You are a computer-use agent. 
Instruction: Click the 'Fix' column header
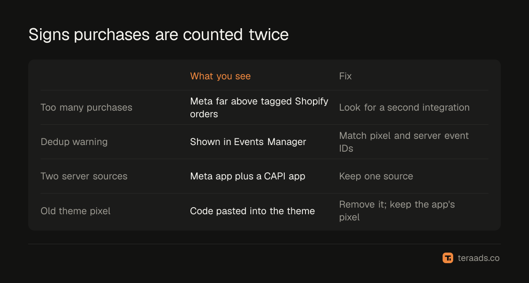point(345,76)
